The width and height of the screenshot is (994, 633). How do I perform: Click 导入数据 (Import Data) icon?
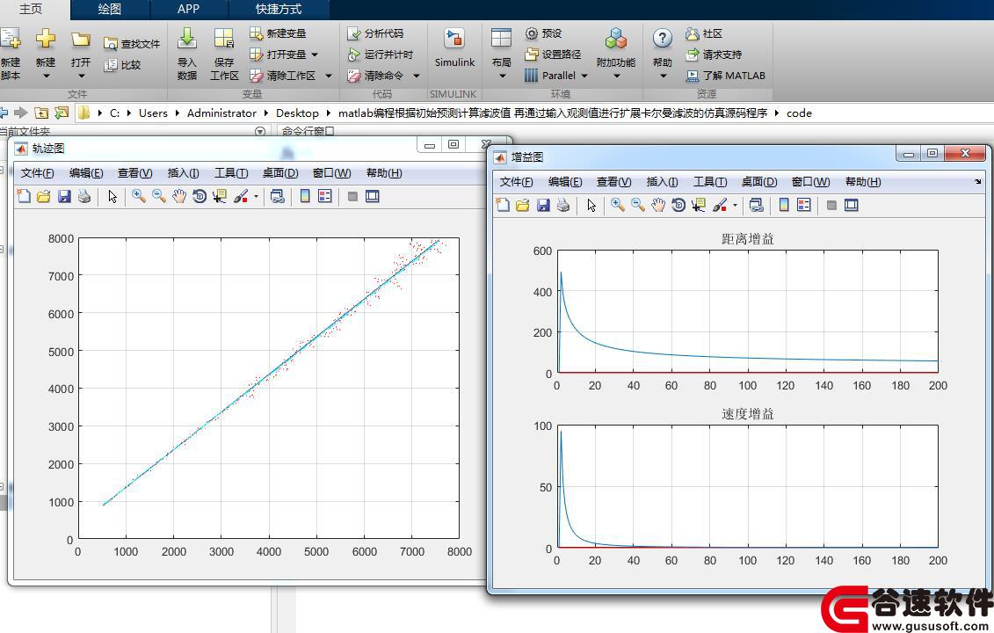187,40
